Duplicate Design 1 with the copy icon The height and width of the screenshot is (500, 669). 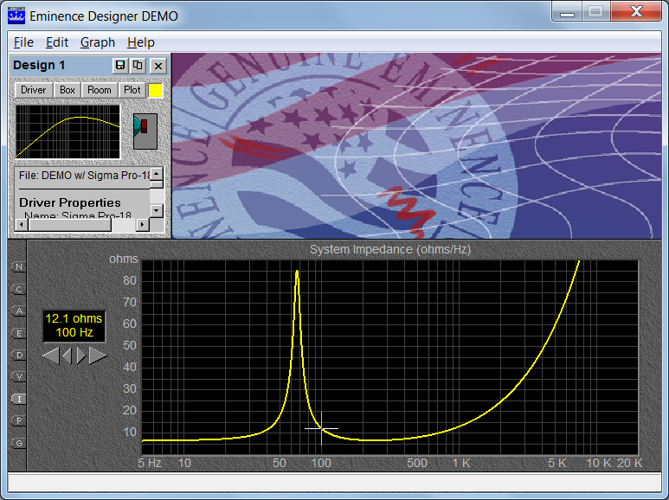(138, 65)
